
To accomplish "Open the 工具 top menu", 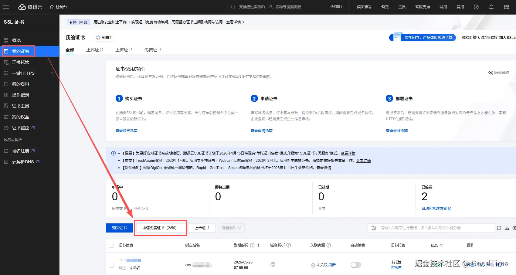I will point(402,7).
